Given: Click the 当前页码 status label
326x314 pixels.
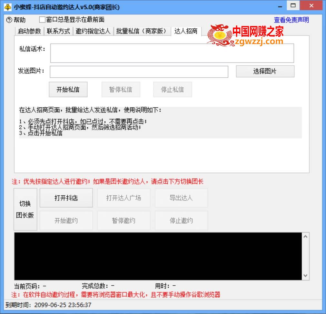Looking at the screenshot, I should 30,286.
